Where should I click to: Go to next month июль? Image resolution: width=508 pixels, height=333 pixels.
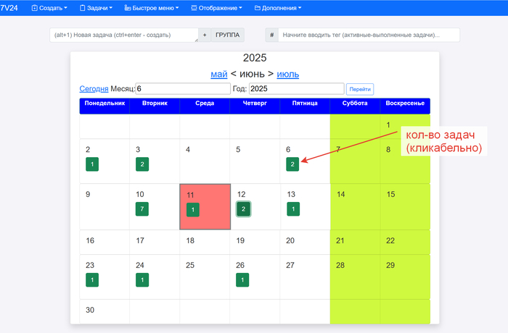(287, 74)
